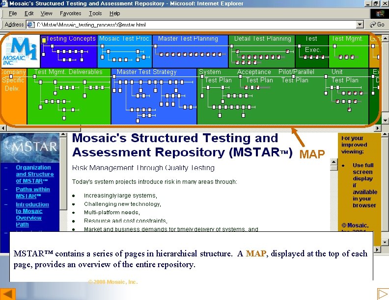Click root node of Test Mgmt. tree
This screenshot has height=300, width=389.
point(334,46)
